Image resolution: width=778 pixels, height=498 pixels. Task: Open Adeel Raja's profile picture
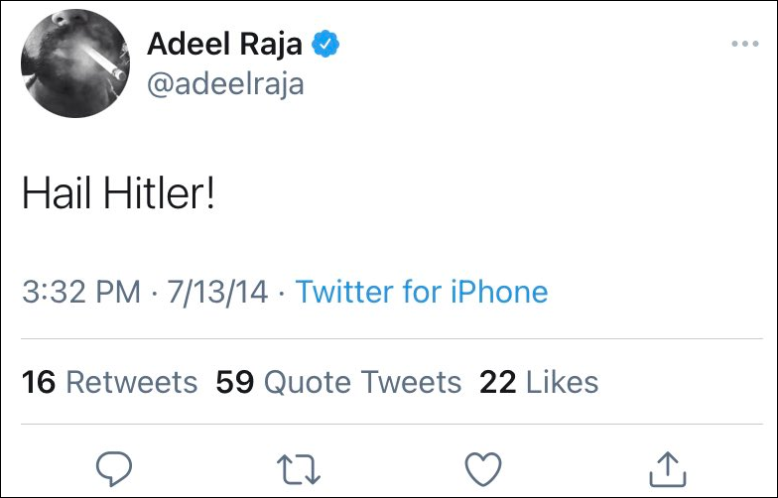tap(74, 63)
